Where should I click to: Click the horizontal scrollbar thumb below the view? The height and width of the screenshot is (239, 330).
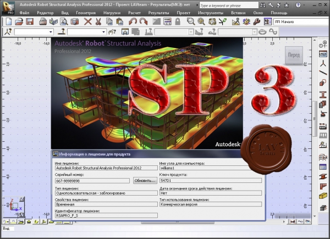click(x=178, y=222)
